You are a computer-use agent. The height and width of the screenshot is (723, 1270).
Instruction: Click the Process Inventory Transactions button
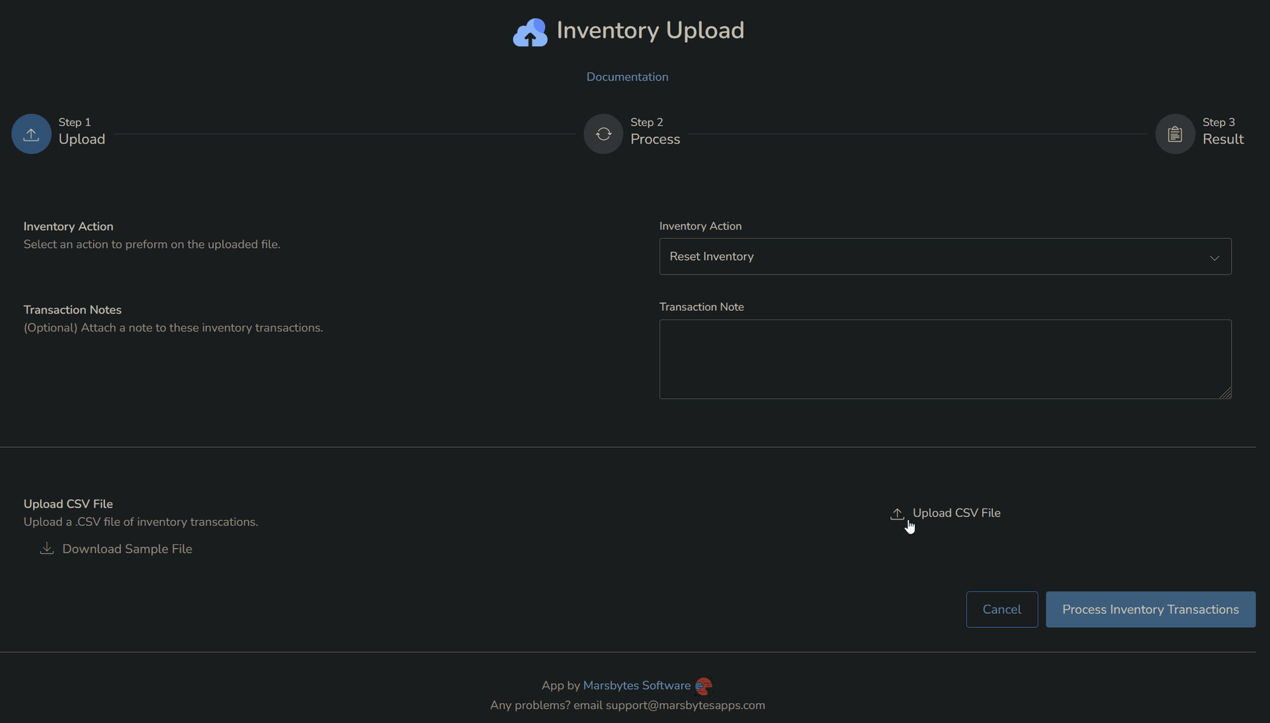pyautogui.click(x=1150, y=609)
